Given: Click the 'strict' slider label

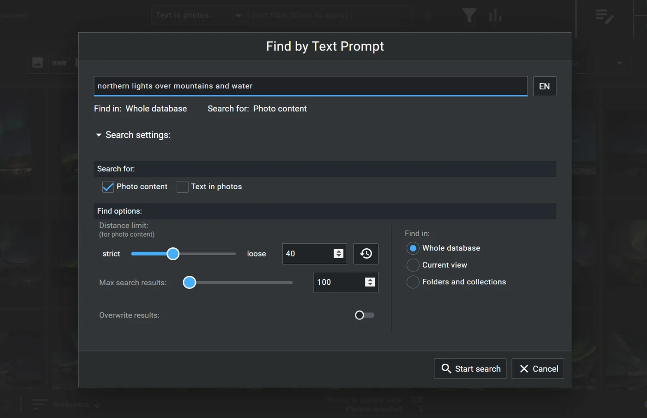Looking at the screenshot, I should click(111, 254).
